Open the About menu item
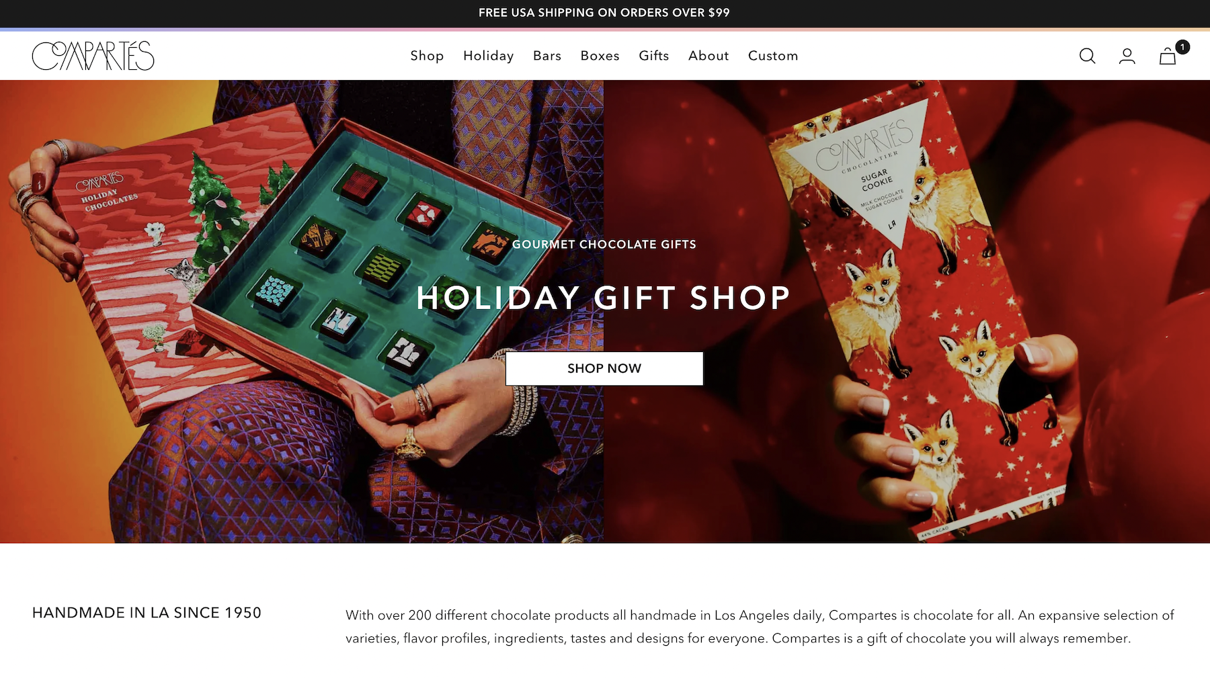This screenshot has width=1210, height=678. coord(709,56)
